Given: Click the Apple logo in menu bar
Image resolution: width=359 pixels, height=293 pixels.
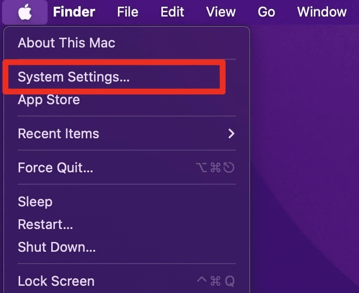Looking at the screenshot, I should 25,12.
